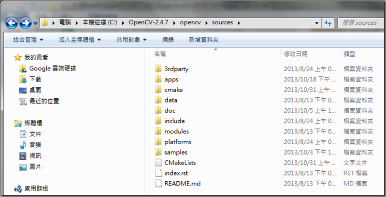The height and width of the screenshot is (197, 386).
Task: Click the include folder icon
Action: click(158, 121)
